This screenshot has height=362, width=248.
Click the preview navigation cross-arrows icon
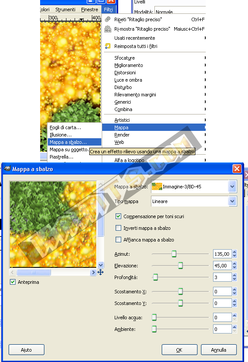pos(100,272)
